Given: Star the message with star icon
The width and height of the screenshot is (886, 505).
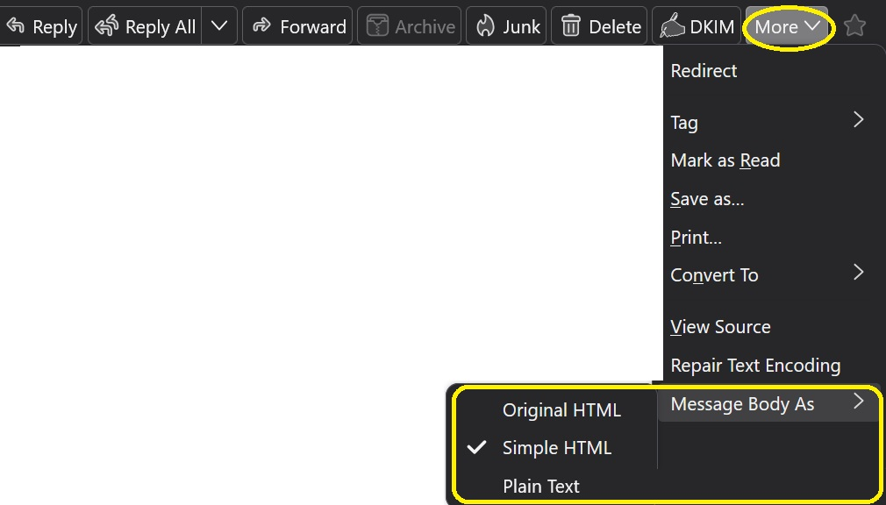Looking at the screenshot, I should tap(854, 26).
